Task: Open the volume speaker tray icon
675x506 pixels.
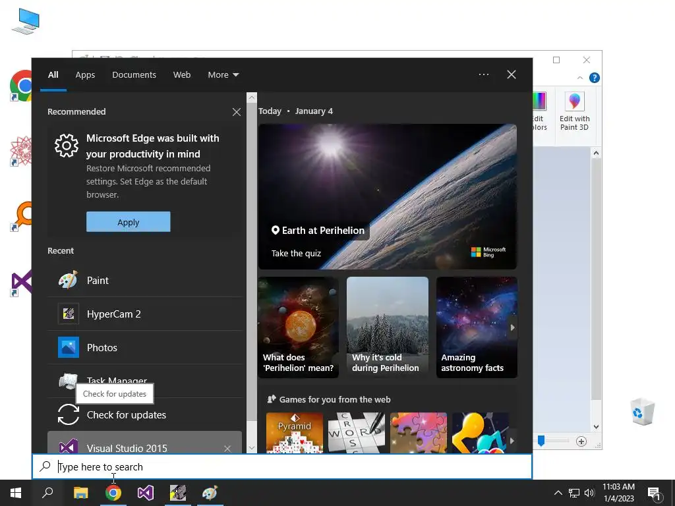Action: coord(589,493)
